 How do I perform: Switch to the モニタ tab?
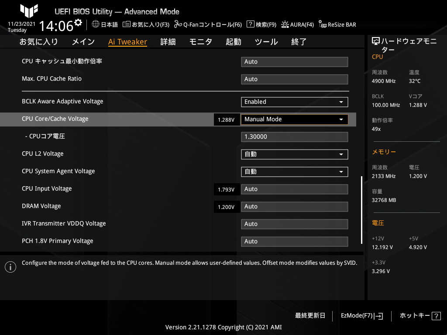(x=201, y=42)
